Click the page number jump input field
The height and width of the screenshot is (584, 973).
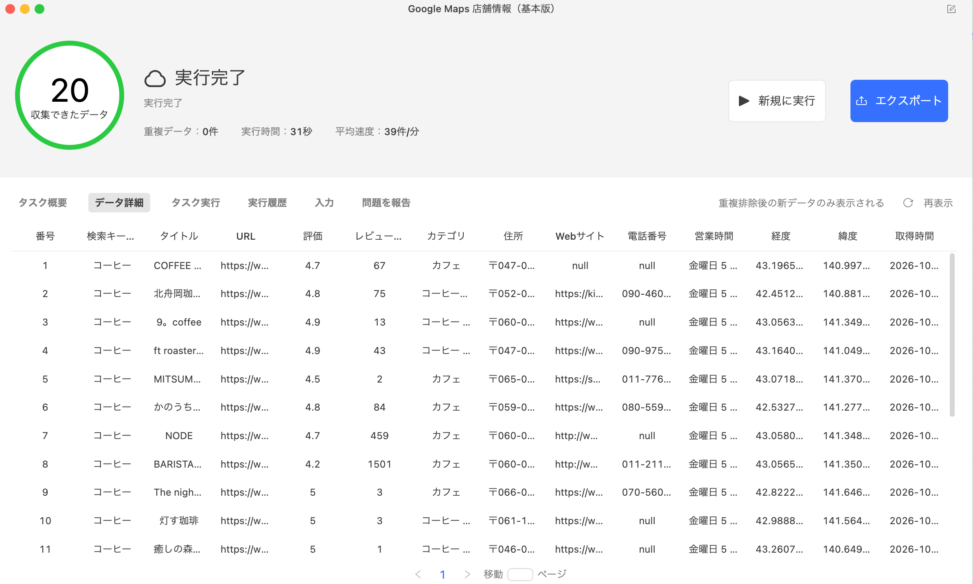coord(520,574)
